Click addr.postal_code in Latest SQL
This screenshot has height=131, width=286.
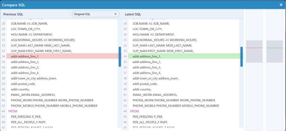[145, 84]
